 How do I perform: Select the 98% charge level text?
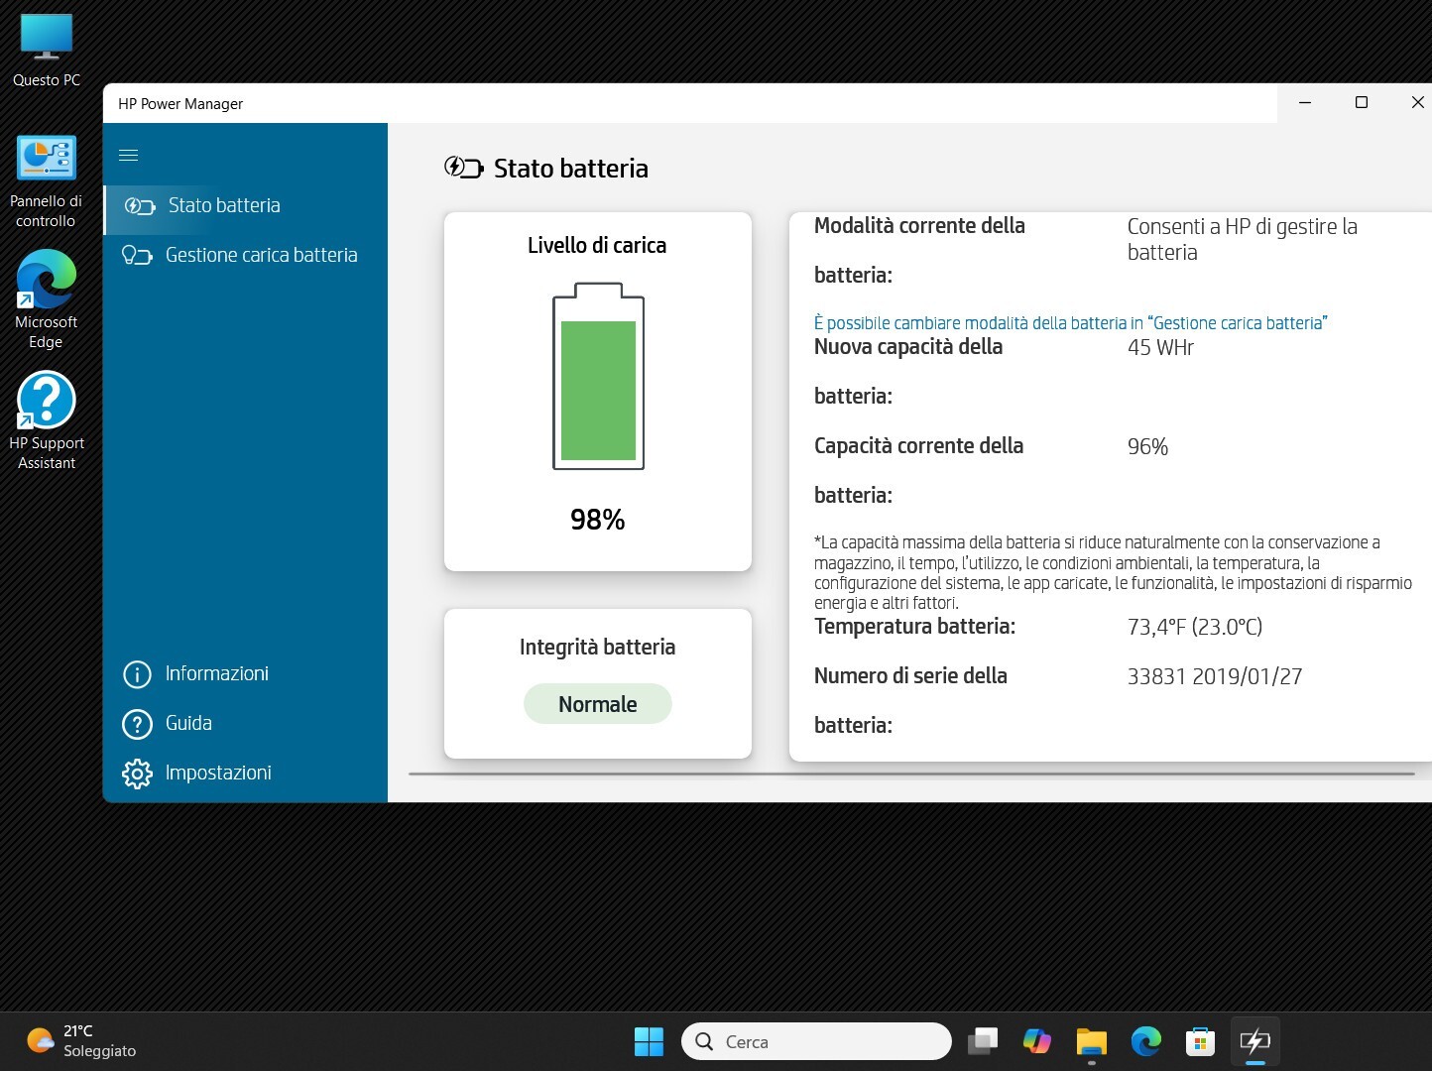pyautogui.click(x=598, y=520)
